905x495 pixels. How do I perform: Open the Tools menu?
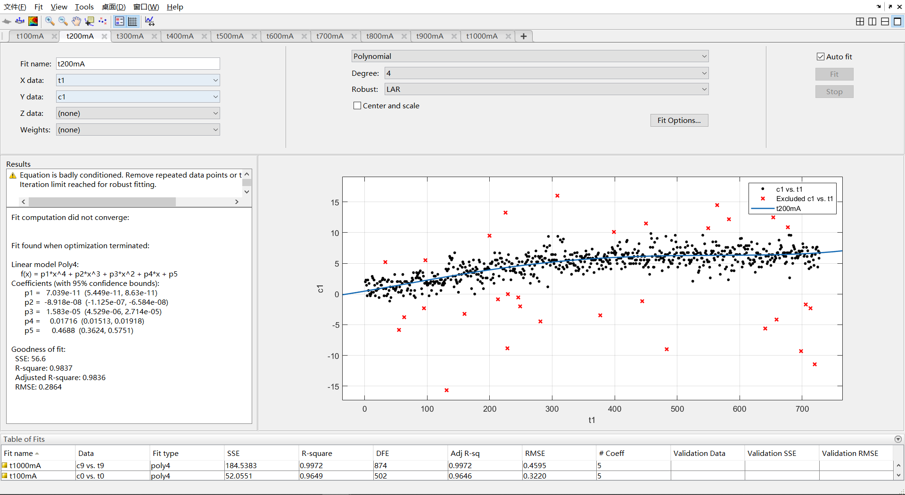(84, 7)
